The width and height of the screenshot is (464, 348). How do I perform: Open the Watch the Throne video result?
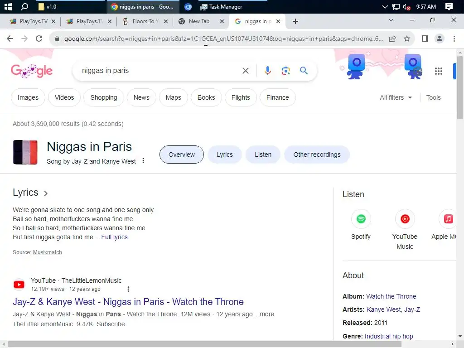128,301
